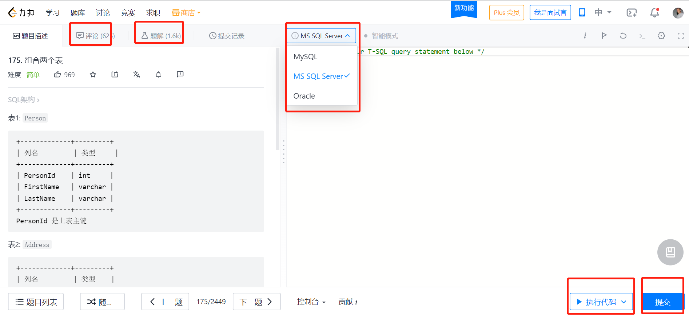The image size is (689, 315).
Task: Click the description panel scrollbar
Action: coord(278,99)
